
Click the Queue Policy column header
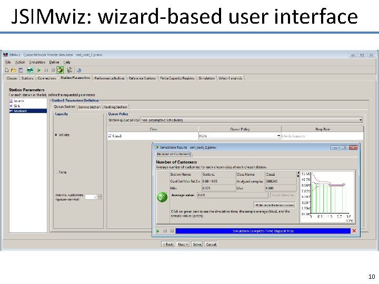click(x=240, y=129)
